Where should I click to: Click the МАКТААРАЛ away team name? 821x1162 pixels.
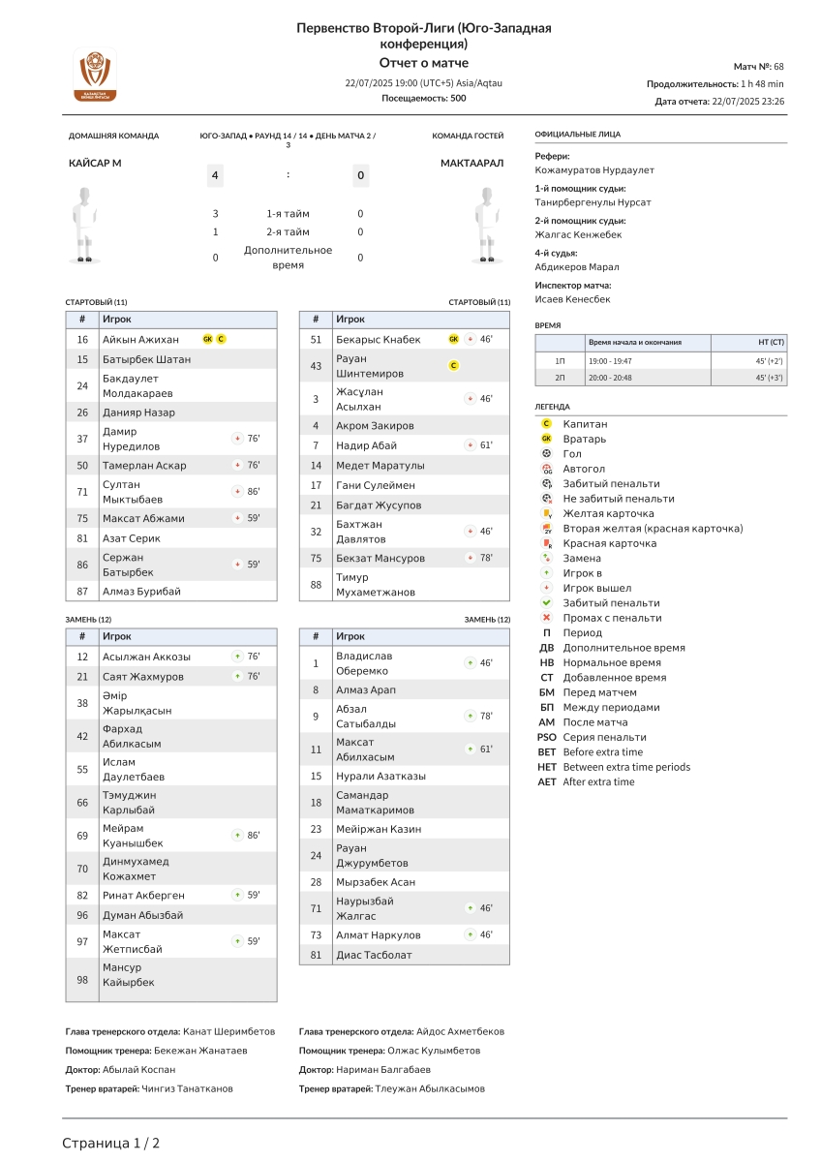click(x=471, y=163)
